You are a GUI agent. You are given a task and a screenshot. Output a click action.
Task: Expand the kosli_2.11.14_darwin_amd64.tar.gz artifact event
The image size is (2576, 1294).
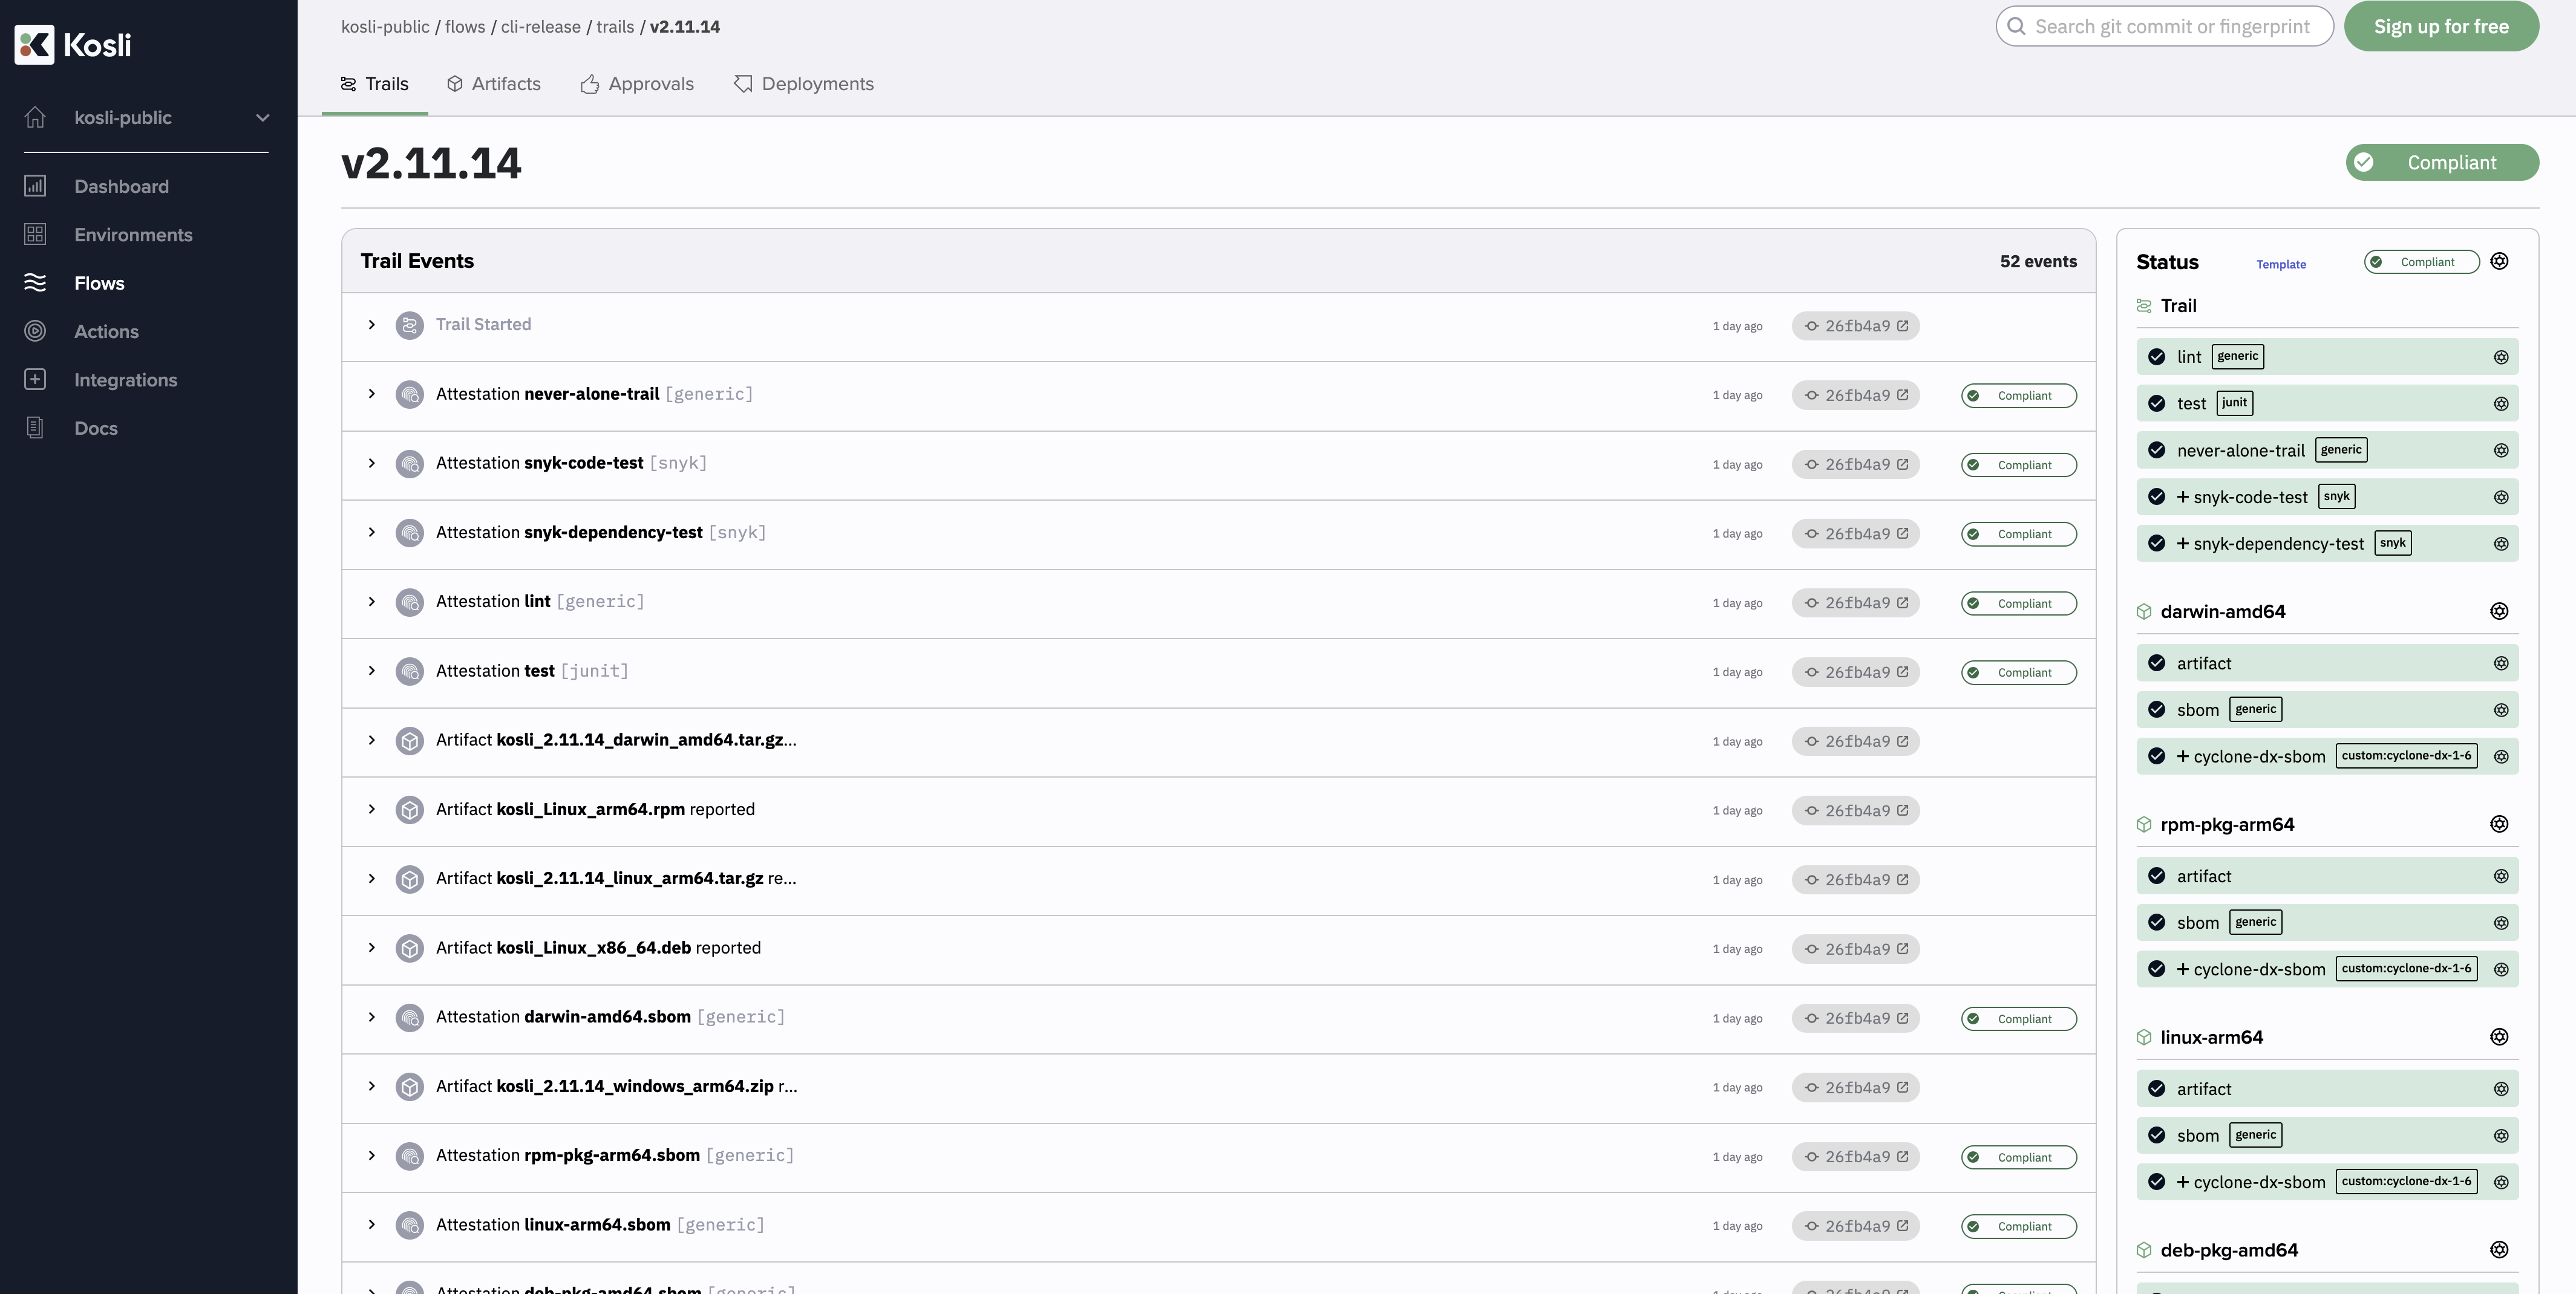(x=371, y=740)
